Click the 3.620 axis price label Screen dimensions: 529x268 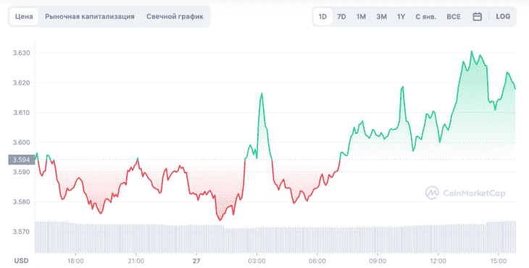(22, 83)
